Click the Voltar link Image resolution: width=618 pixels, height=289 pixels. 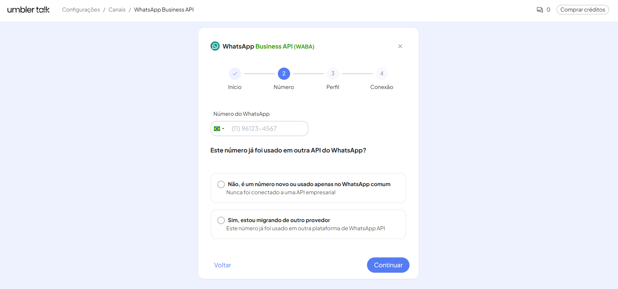[x=222, y=265]
